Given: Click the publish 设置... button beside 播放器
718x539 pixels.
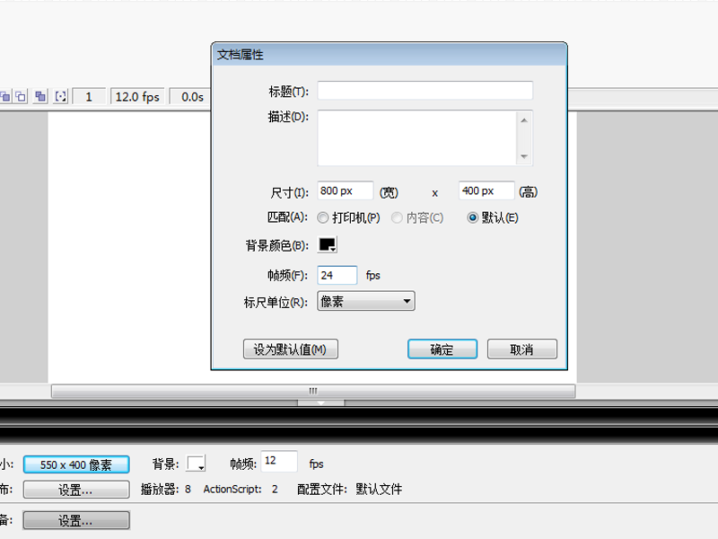Looking at the screenshot, I should tap(76, 490).
